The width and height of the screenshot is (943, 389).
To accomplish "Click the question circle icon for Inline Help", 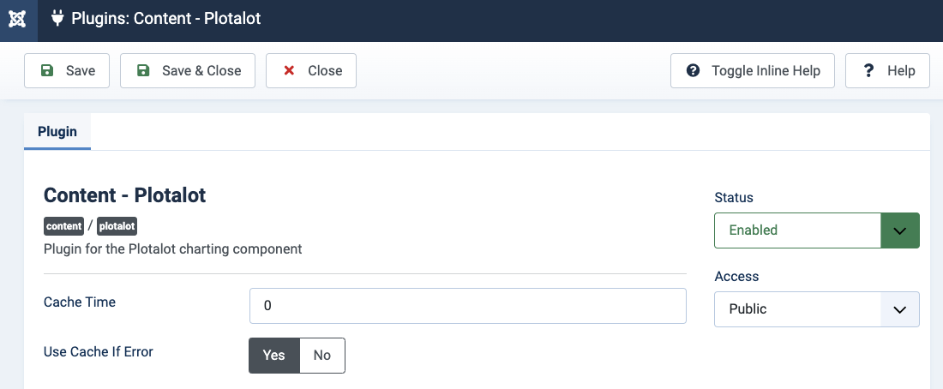I will click(694, 71).
